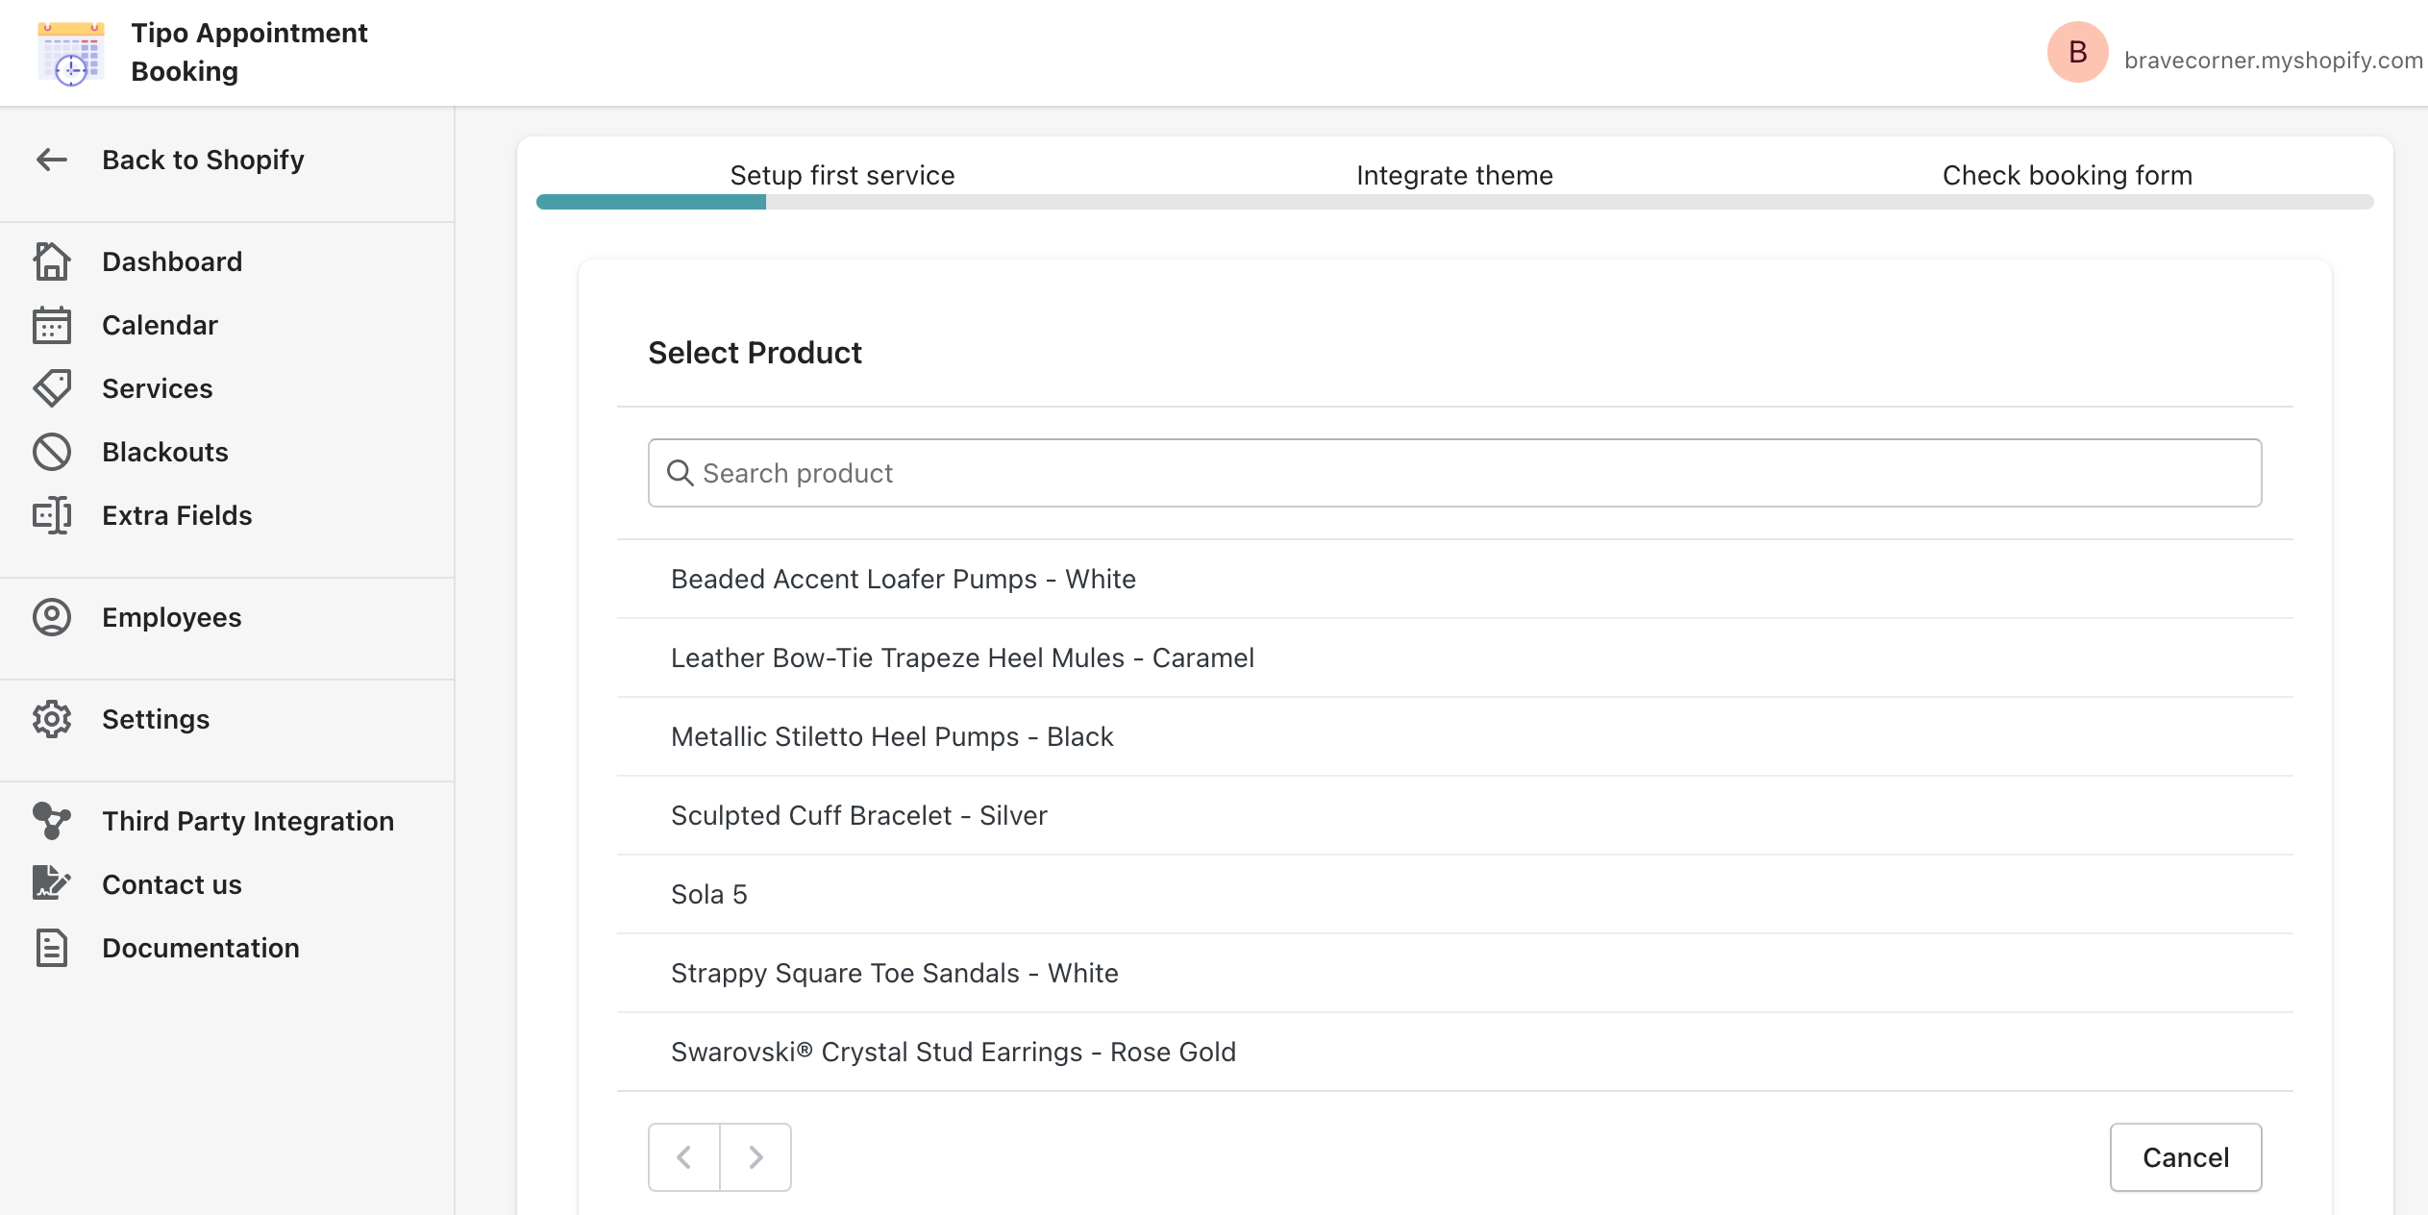Click the Dashboard house icon
This screenshot has height=1215, width=2428.
pyautogui.click(x=52, y=261)
